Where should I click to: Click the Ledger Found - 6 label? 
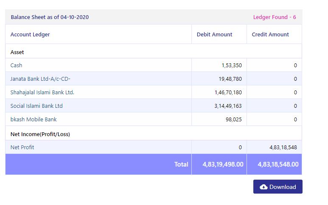275,17
